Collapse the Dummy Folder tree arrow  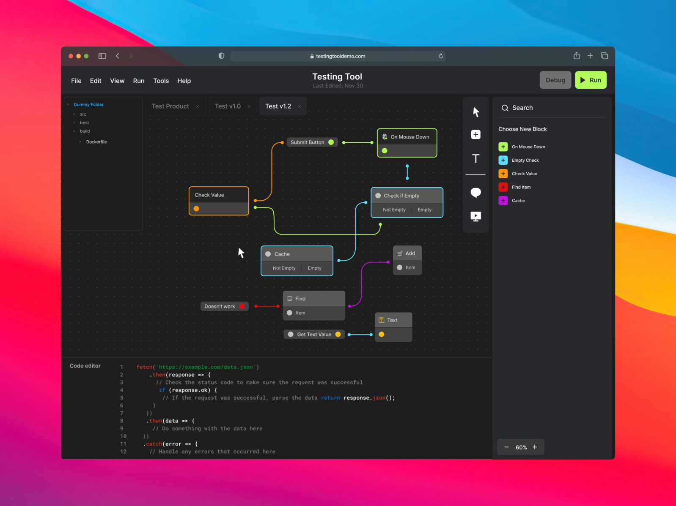(68, 104)
